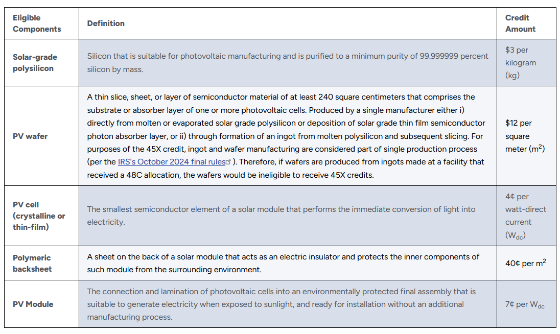
Task: Click the PV Module definition text
Action: [x=281, y=304]
